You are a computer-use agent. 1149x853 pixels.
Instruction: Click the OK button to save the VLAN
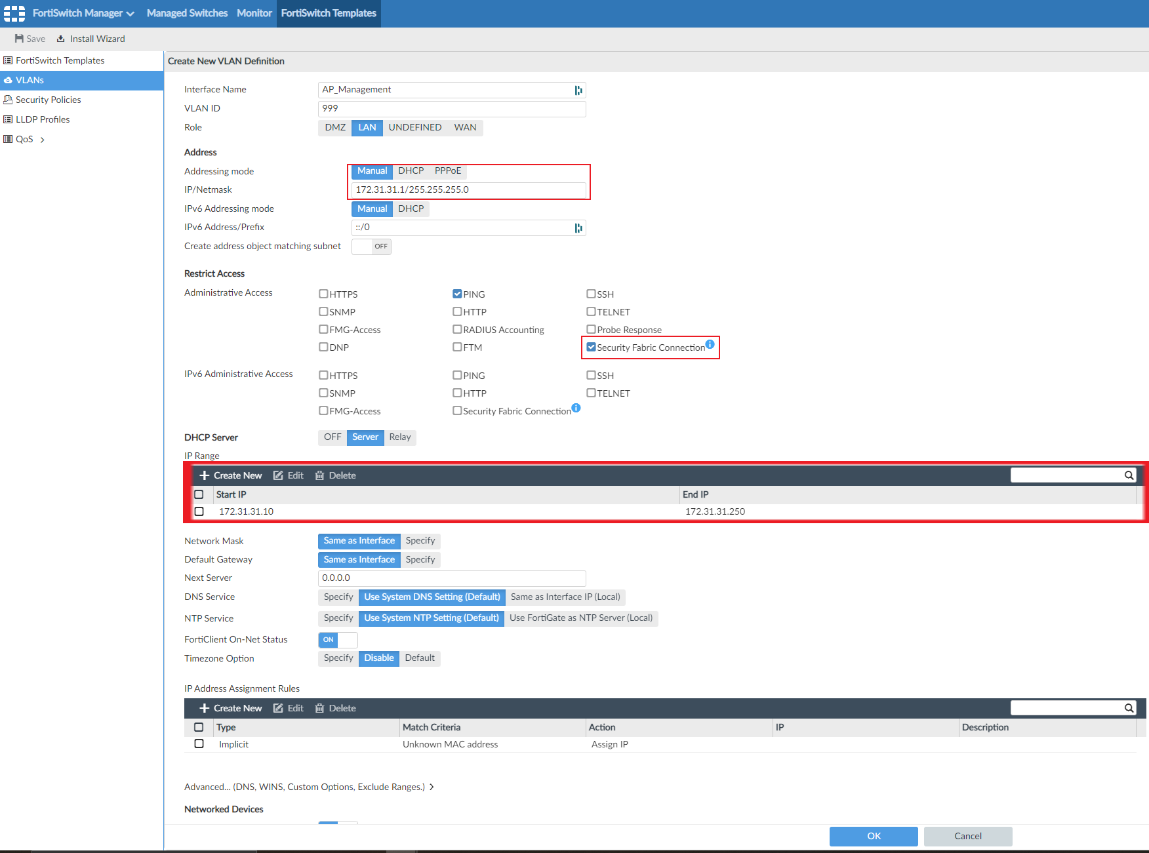pyautogui.click(x=873, y=836)
